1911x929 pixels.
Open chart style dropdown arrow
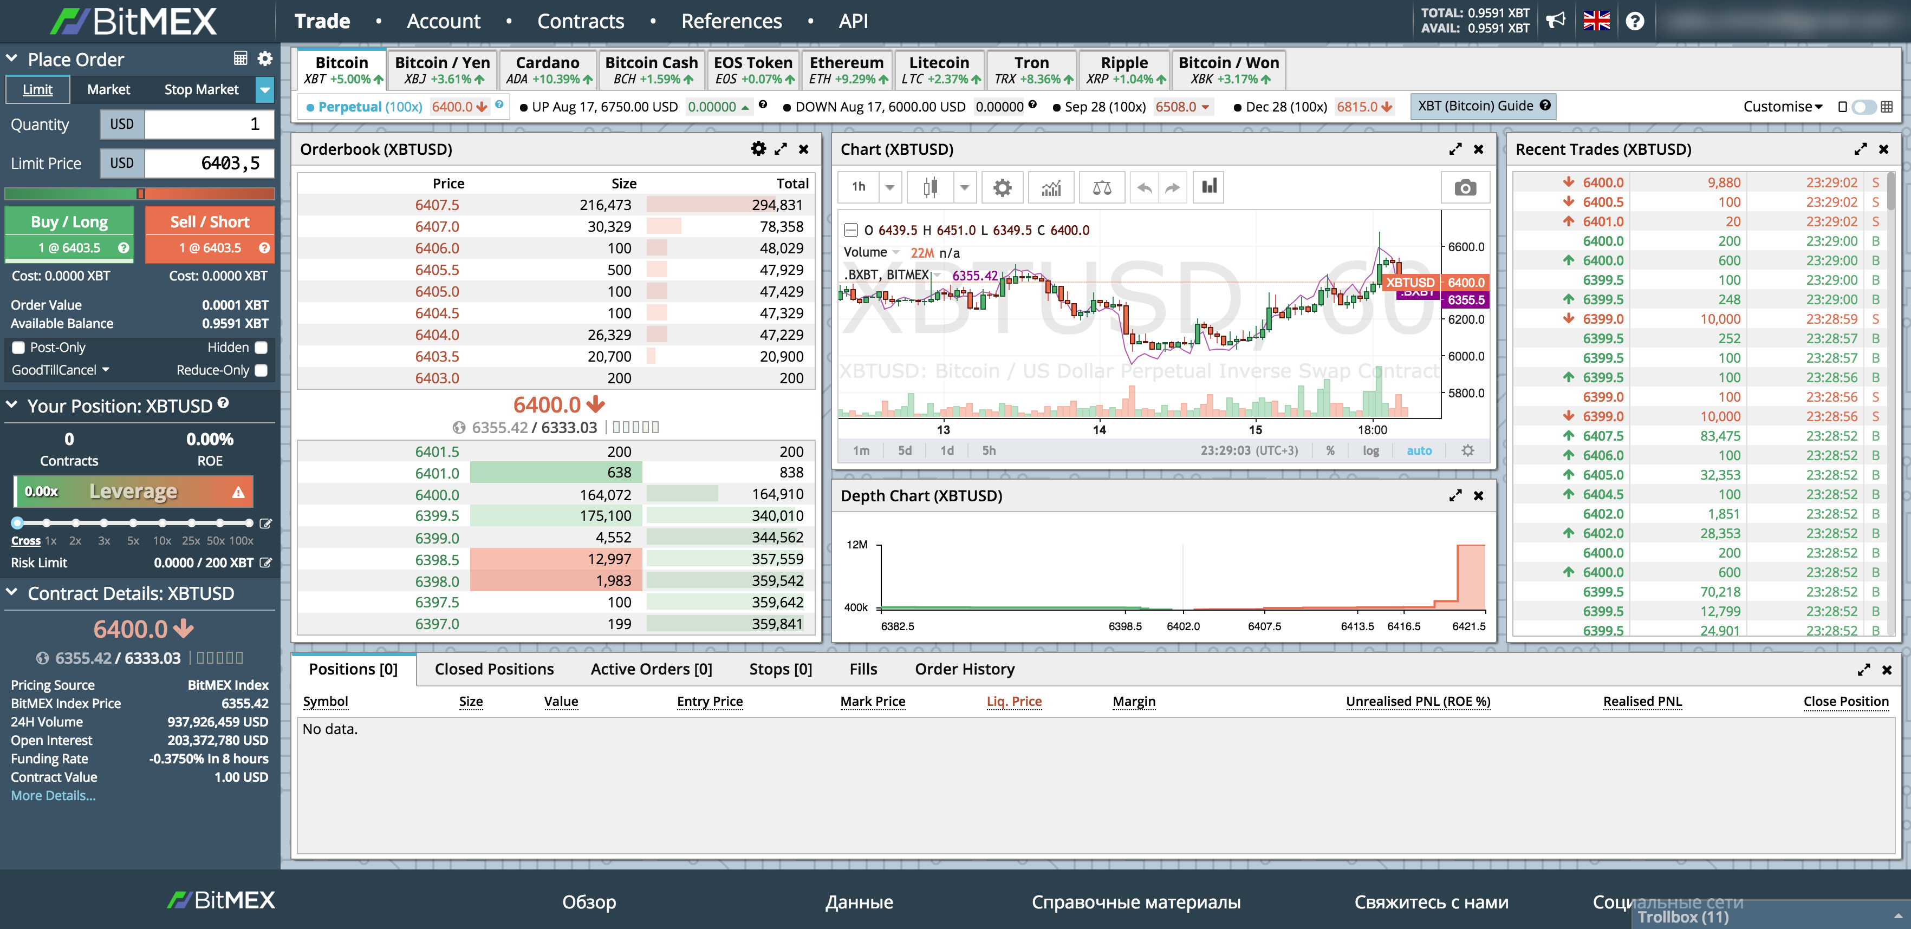(x=964, y=187)
